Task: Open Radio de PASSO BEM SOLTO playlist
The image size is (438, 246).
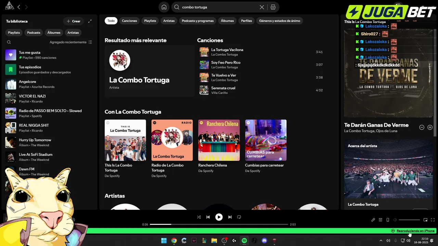Action: [x=49, y=113]
